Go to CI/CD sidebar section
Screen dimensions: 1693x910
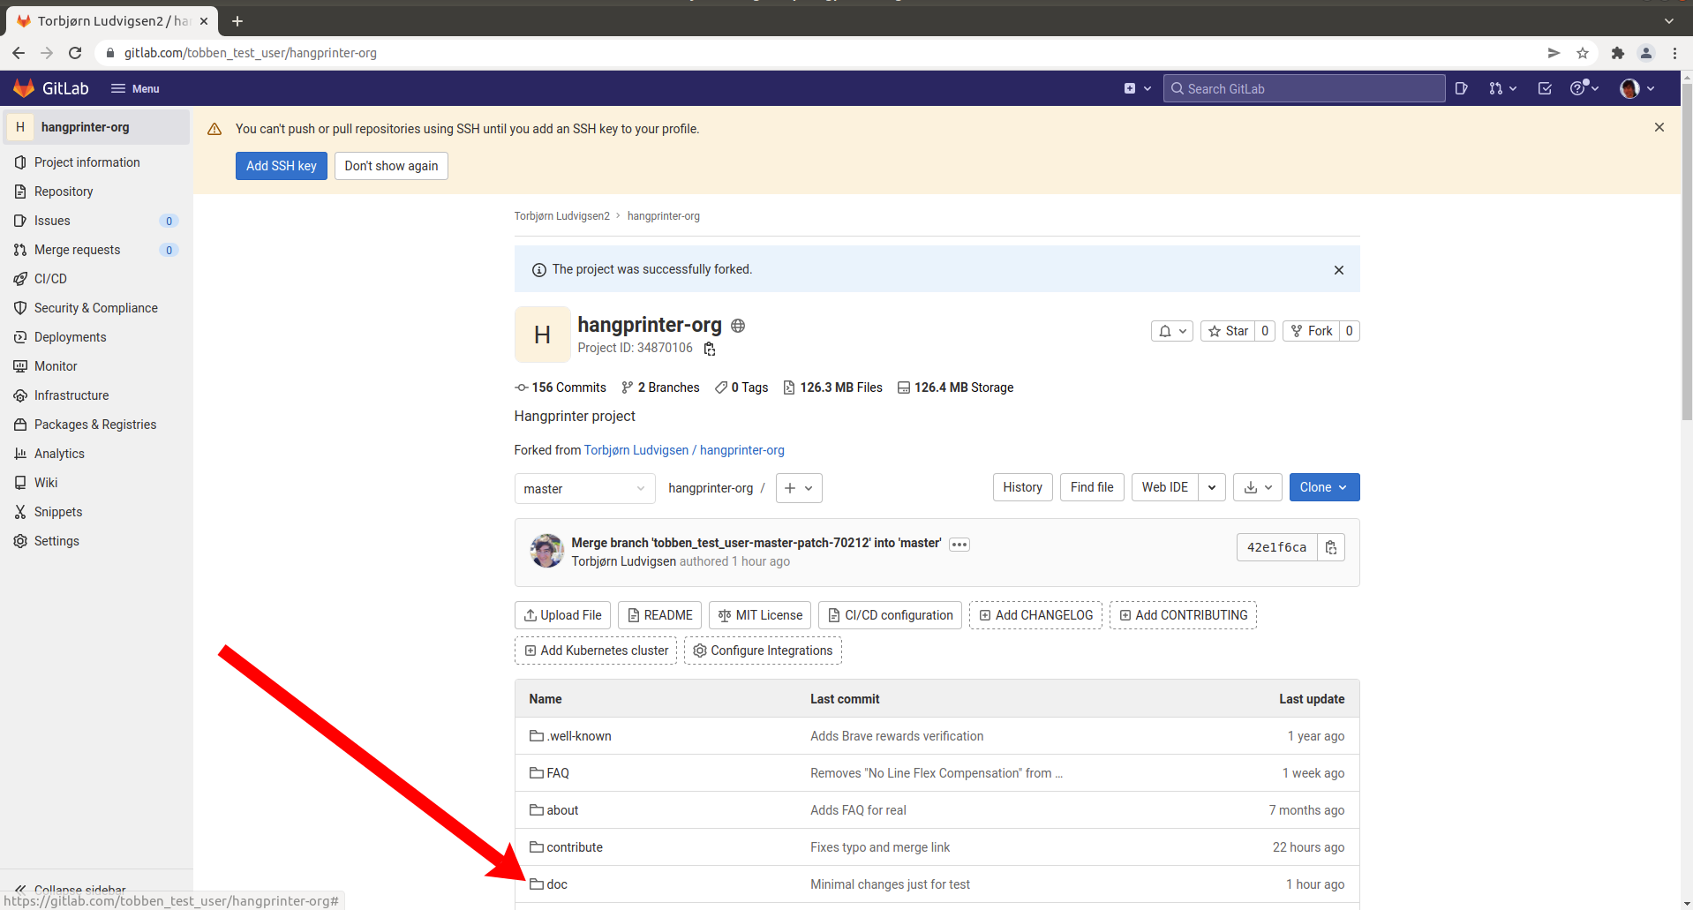click(x=50, y=279)
